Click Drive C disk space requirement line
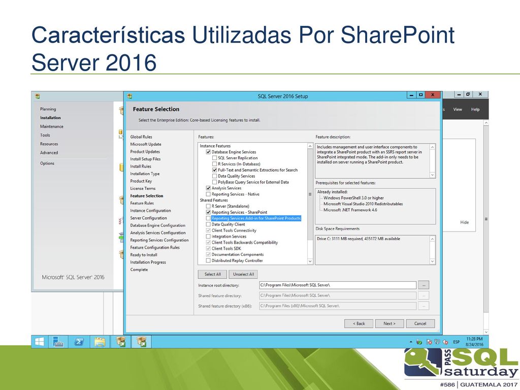520x390 pixels. pyautogui.click(x=359, y=239)
